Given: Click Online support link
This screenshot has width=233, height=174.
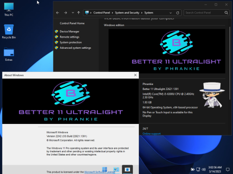Looking at the screenshot, I should 151,134.
